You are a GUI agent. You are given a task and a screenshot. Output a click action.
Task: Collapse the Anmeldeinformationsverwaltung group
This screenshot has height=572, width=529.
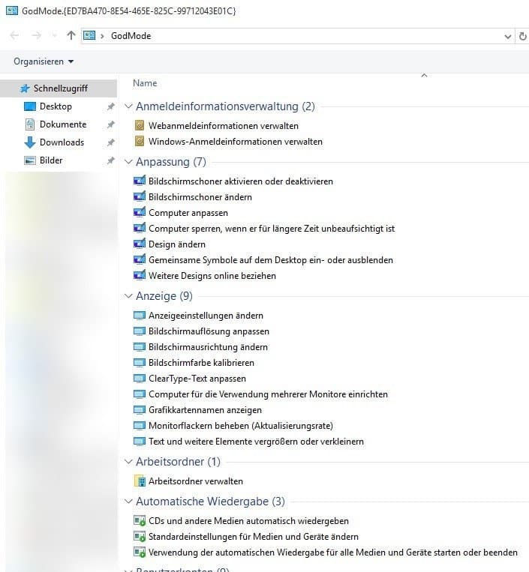tap(128, 106)
